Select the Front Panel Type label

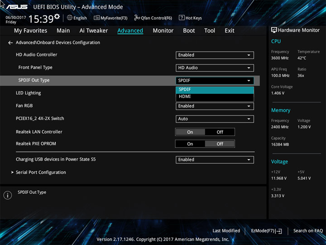pyautogui.click(x=35, y=68)
